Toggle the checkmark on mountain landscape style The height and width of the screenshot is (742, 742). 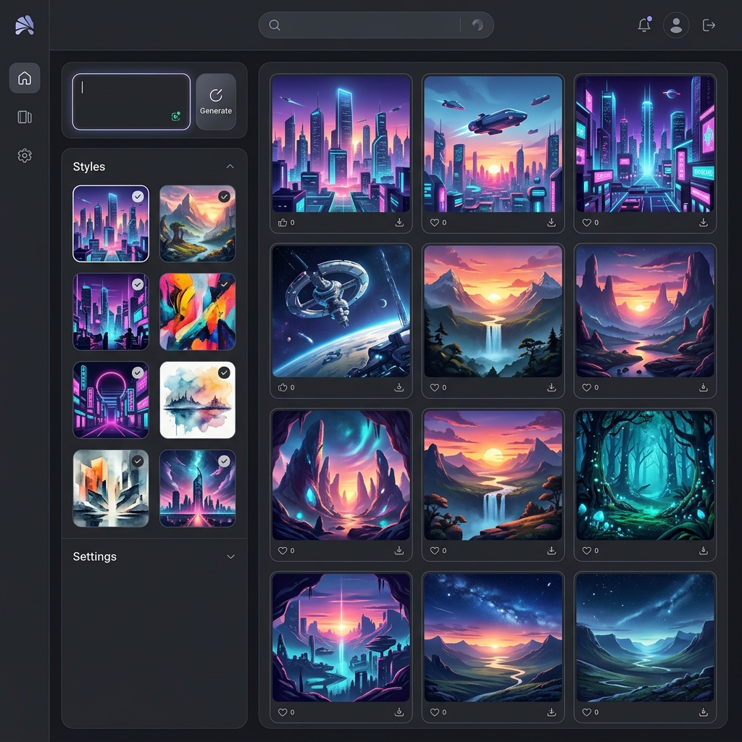pyautogui.click(x=224, y=196)
